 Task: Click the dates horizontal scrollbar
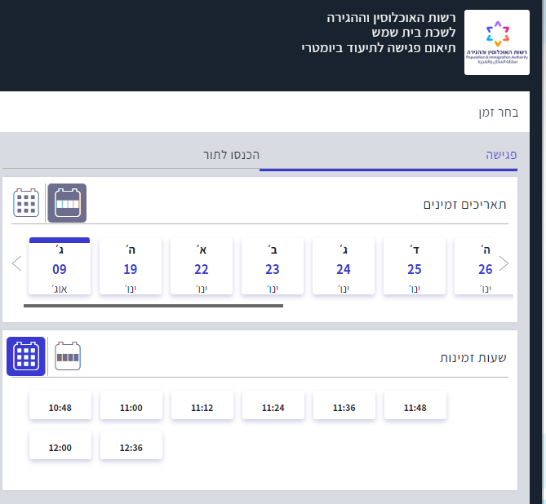tap(153, 306)
